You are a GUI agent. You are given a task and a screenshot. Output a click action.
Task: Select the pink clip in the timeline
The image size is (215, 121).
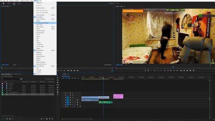[x=118, y=96]
